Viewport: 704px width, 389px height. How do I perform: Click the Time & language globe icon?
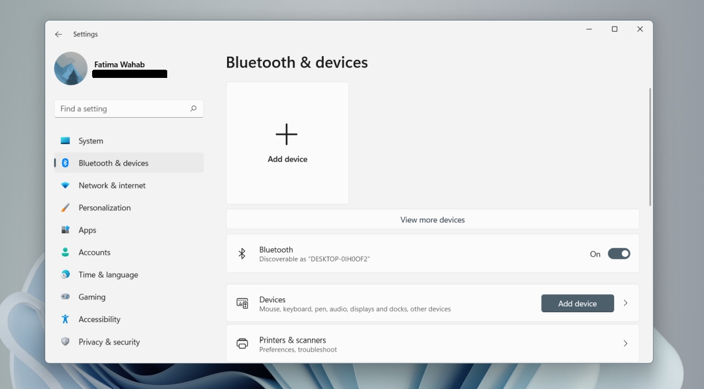(66, 275)
